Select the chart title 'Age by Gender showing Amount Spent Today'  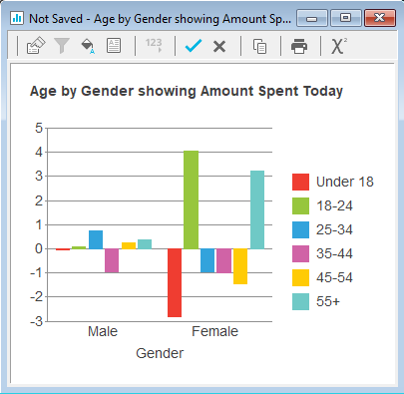pyautogui.click(x=187, y=91)
